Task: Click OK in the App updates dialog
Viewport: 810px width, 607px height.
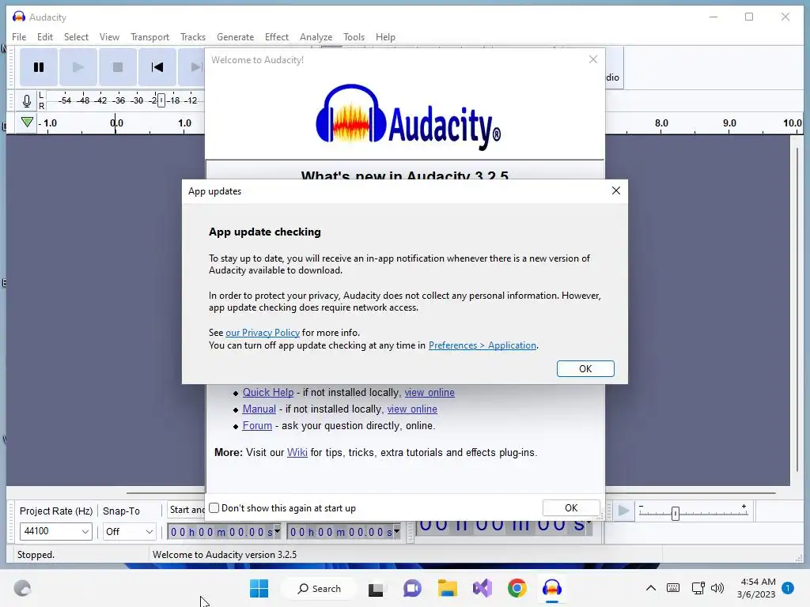Action: pyautogui.click(x=585, y=368)
